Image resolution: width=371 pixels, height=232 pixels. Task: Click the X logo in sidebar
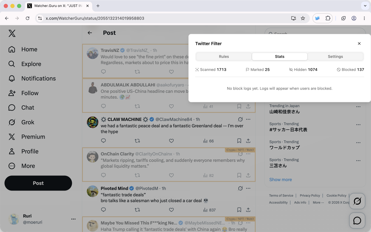click(12, 33)
